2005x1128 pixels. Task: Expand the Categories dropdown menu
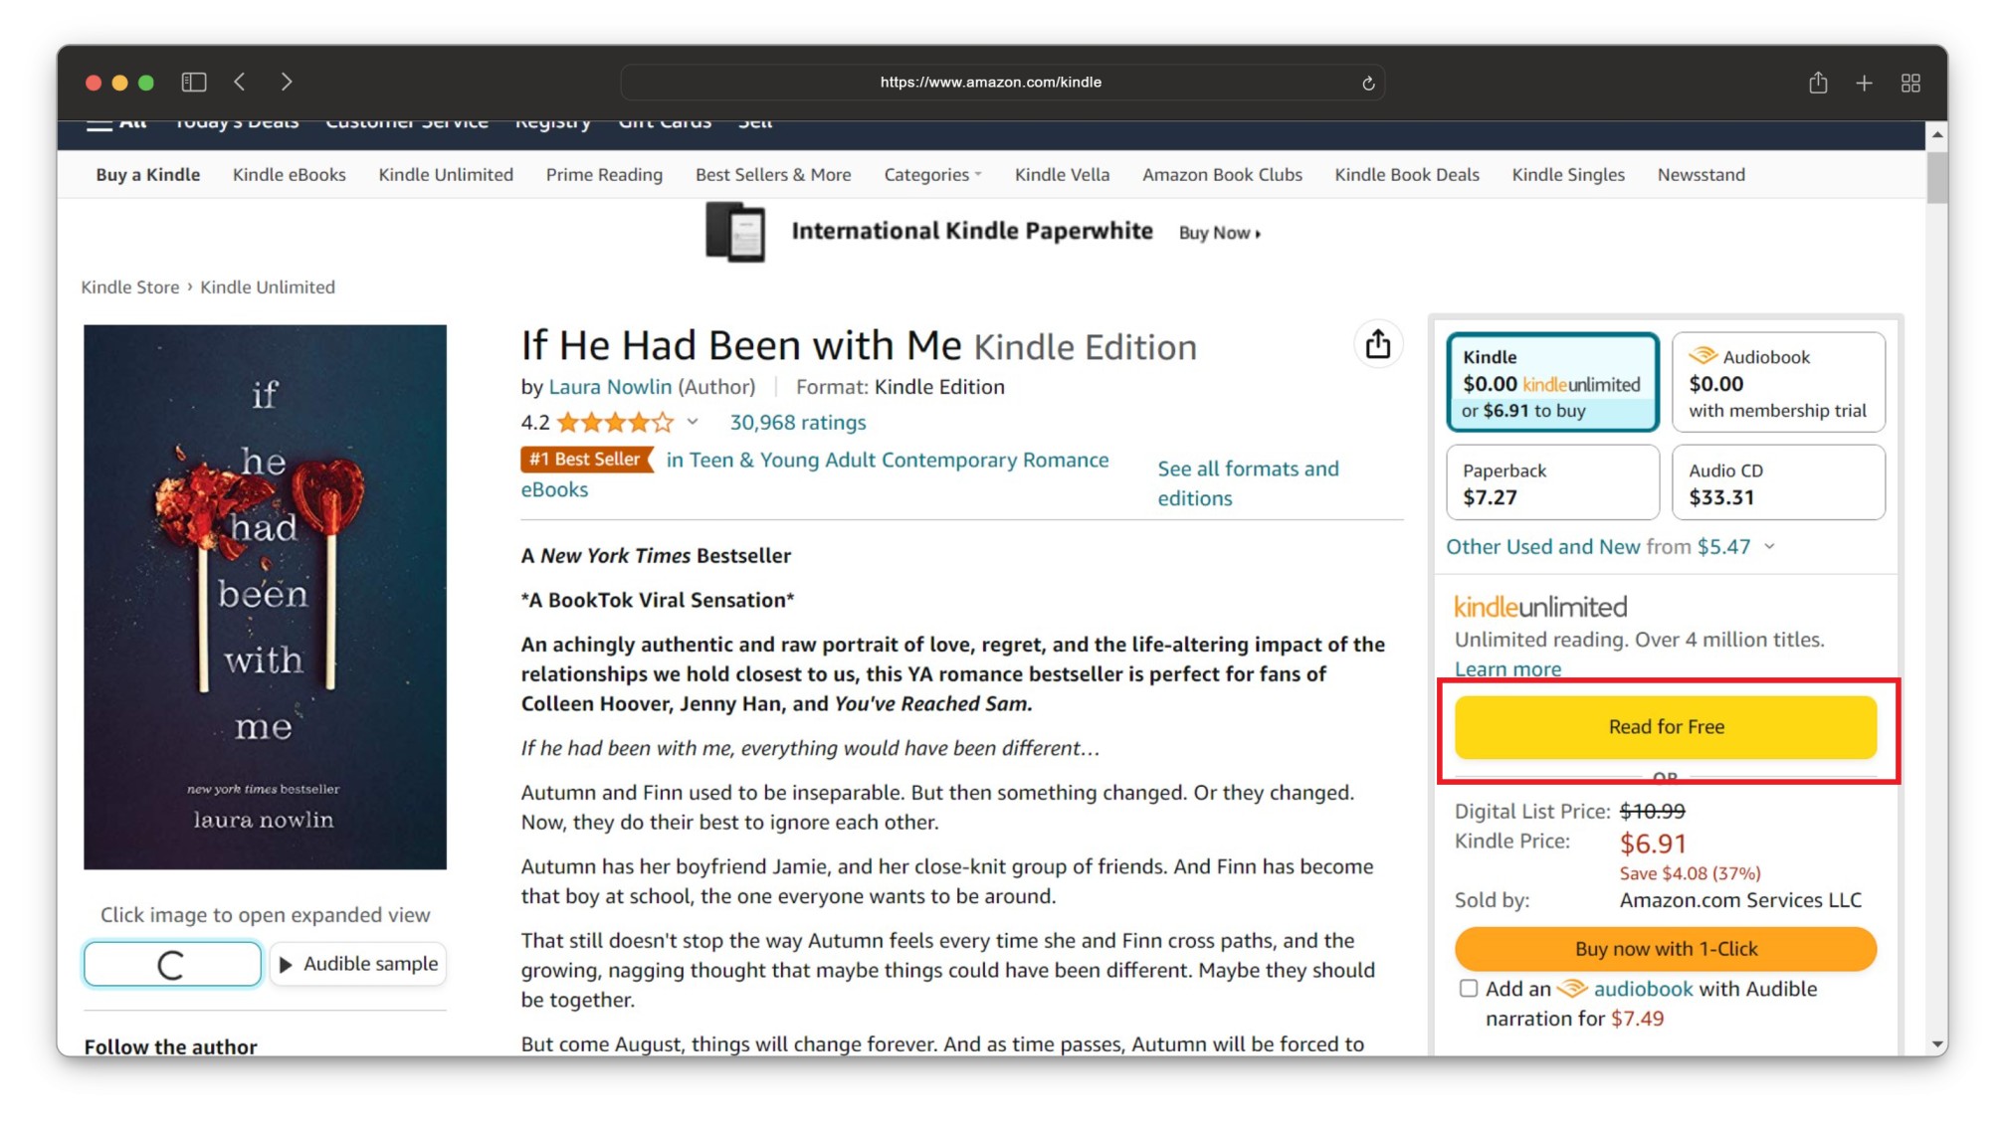[932, 175]
